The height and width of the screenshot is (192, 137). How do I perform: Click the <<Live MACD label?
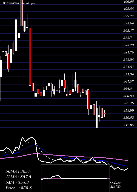[x=115, y=185]
